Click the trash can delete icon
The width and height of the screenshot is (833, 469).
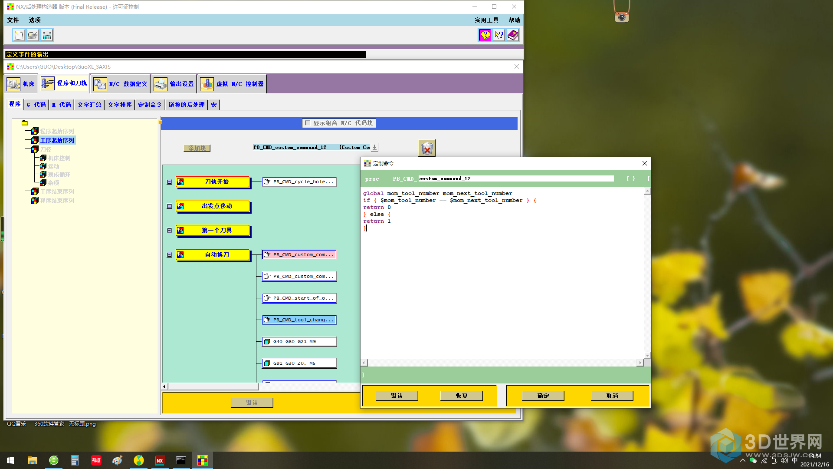(x=427, y=148)
